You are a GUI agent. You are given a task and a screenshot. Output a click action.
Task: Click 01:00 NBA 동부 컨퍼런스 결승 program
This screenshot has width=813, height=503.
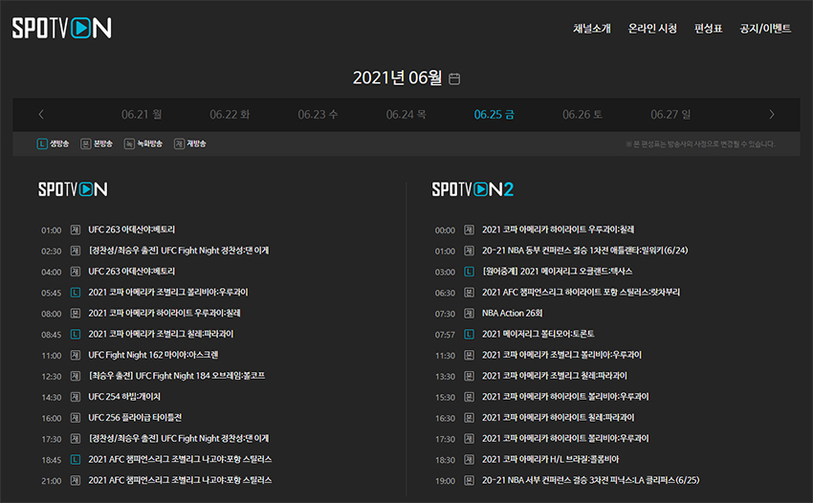[x=584, y=251]
